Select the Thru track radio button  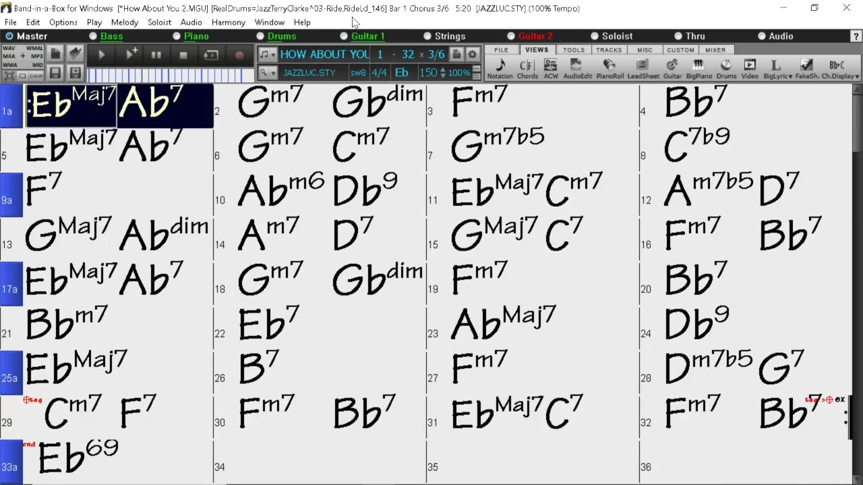click(x=678, y=36)
